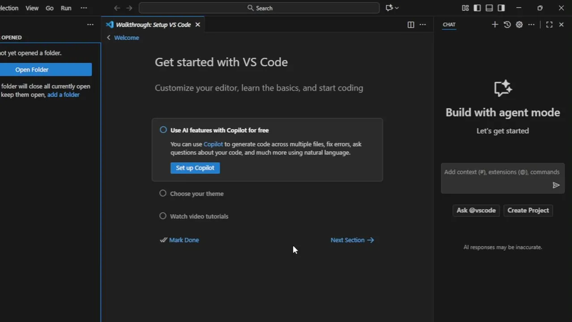
Task: Select 'Use AI features with Copilot' step
Action: point(219,130)
